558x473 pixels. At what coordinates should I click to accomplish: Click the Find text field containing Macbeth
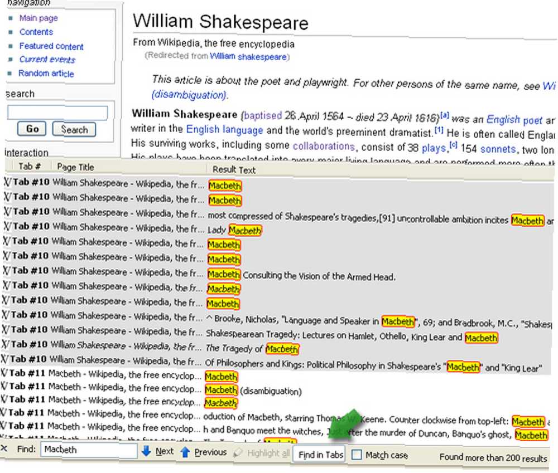(89, 450)
